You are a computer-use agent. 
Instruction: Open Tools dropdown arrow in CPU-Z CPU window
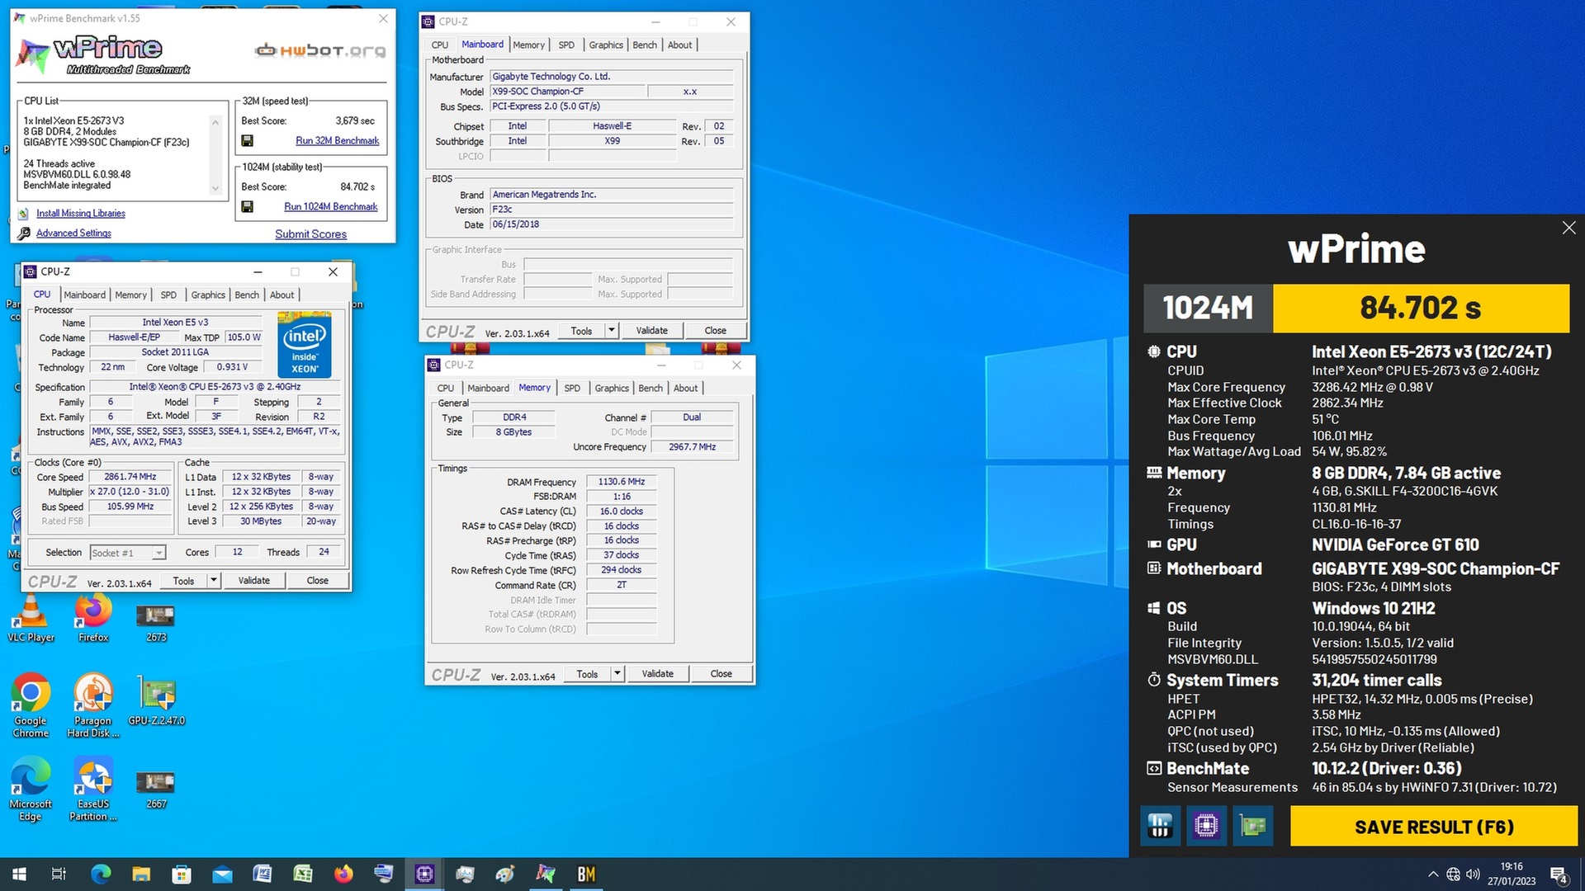pos(213,580)
